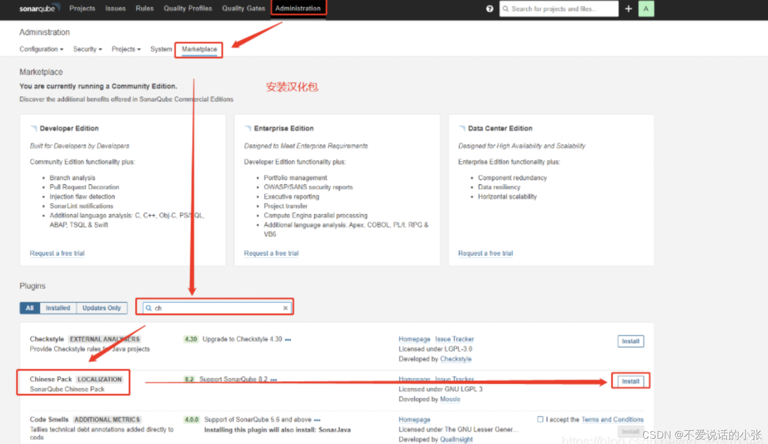
Task: Open the QualInsight developer link
Action: point(456,439)
